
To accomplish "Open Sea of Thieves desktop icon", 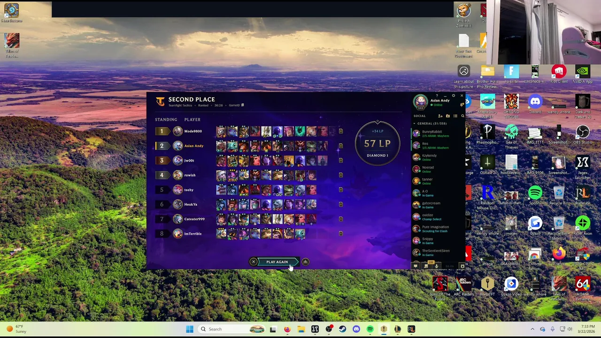I will (x=511, y=137).
